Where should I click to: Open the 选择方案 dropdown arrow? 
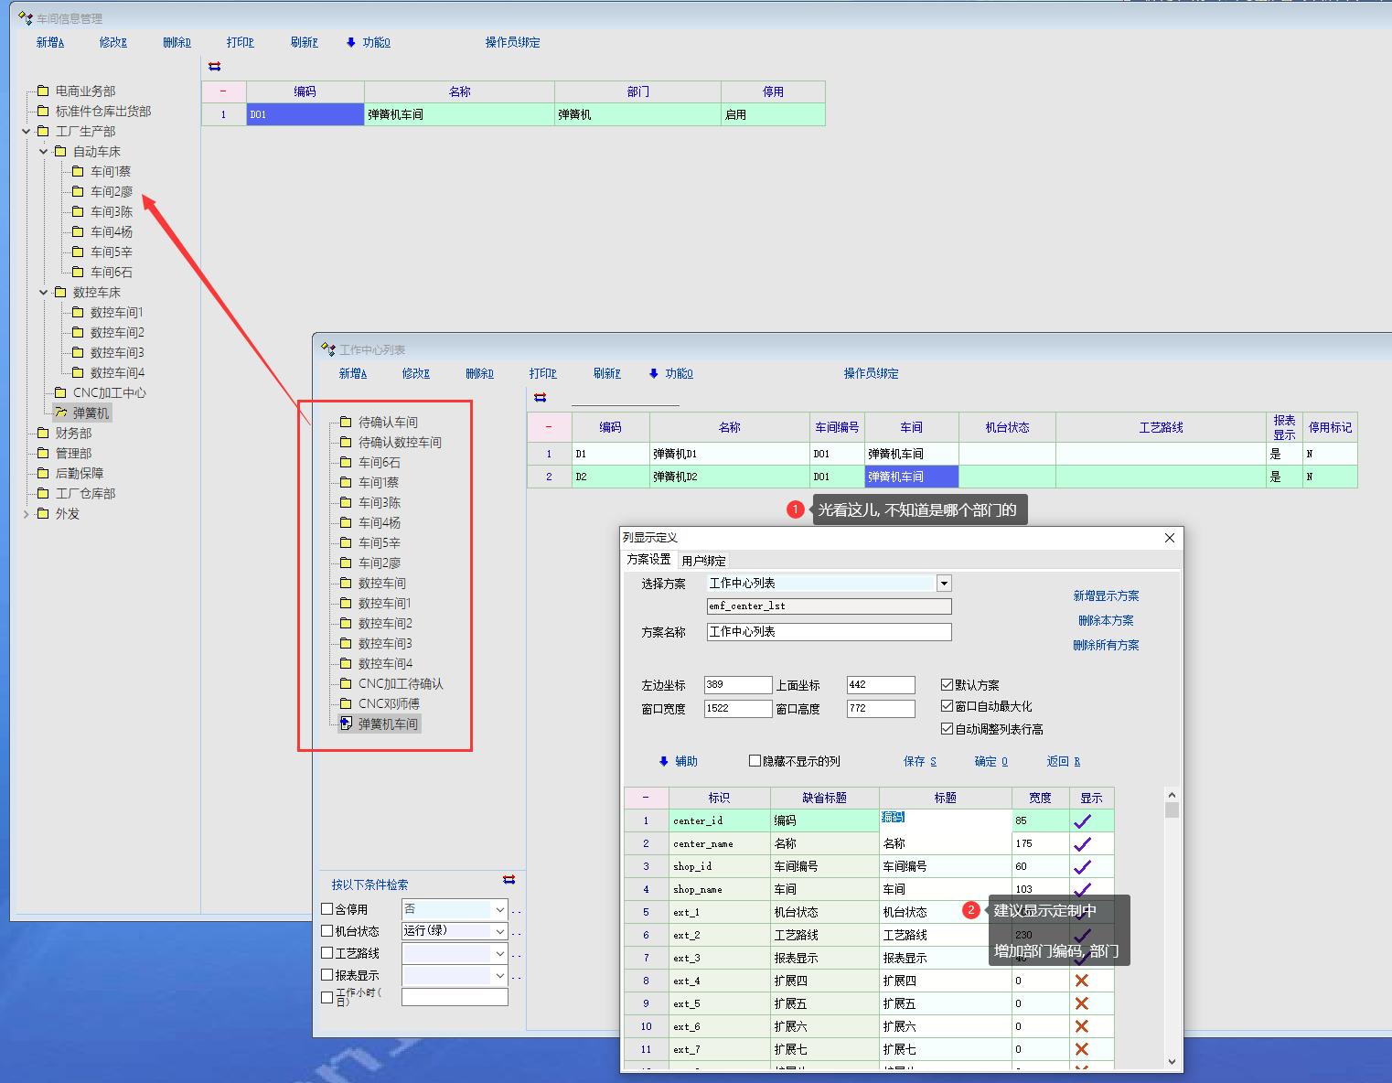944,584
